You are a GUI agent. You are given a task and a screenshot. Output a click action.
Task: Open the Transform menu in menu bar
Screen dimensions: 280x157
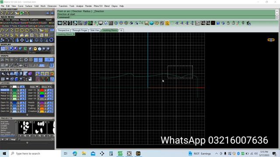pyautogui.click(x=63, y=6)
